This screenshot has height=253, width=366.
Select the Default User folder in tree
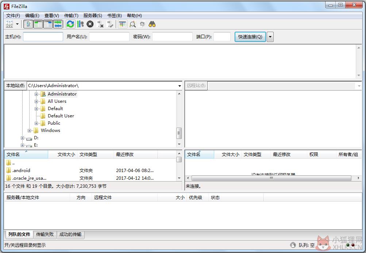(61, 116)
